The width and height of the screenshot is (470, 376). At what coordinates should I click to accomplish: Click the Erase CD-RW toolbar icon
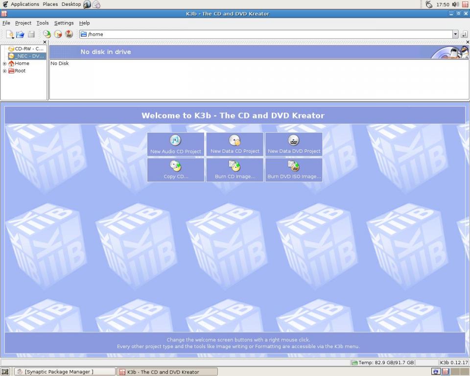(58, 34)
